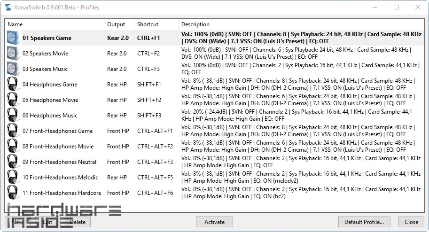Click description containing 'EQ: ON (hc2)'
Image resolution: width=429 pixels, height=232 pixels.
tap(301, 193)
